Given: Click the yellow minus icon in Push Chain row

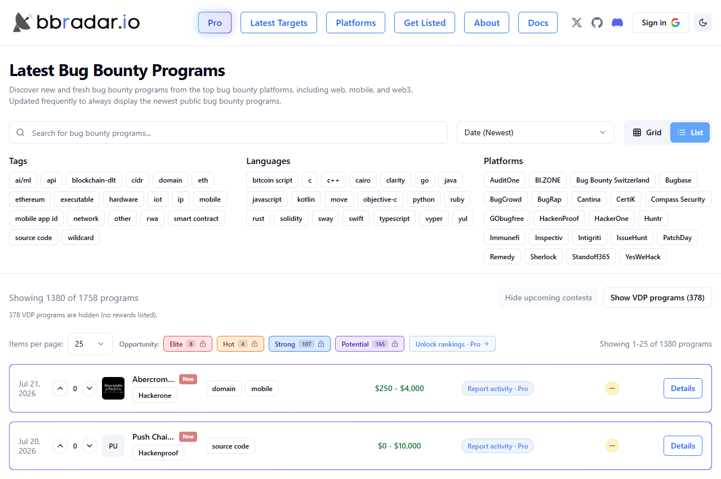Looking at the screenshot, I should (x=612, y=446).
